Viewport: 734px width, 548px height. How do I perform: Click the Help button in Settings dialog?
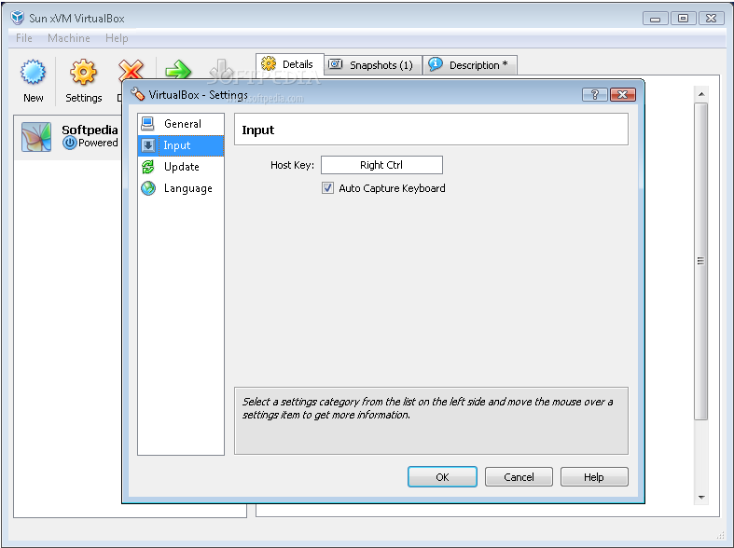click(x=594, y=477)
